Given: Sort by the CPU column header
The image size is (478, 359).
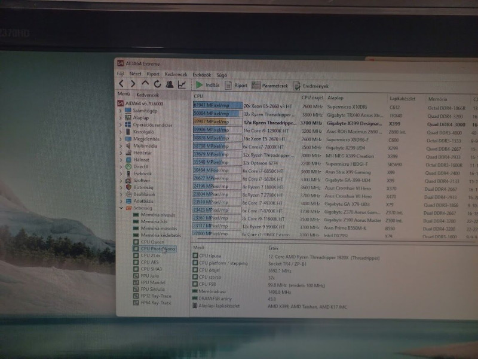Looking at the screenshot, I should tap(198, 96).
